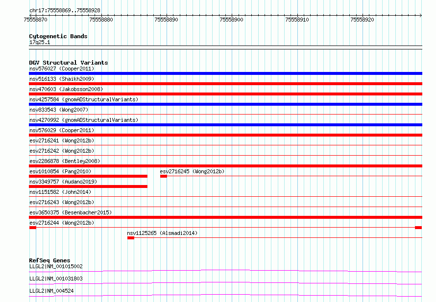This screenshot has width=436, height=302.
Task: Click the RefSeq Genes track title
Action: coord(50,260)
